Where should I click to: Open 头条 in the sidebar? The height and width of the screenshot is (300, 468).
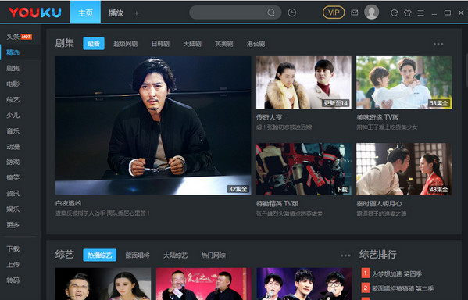13,37
